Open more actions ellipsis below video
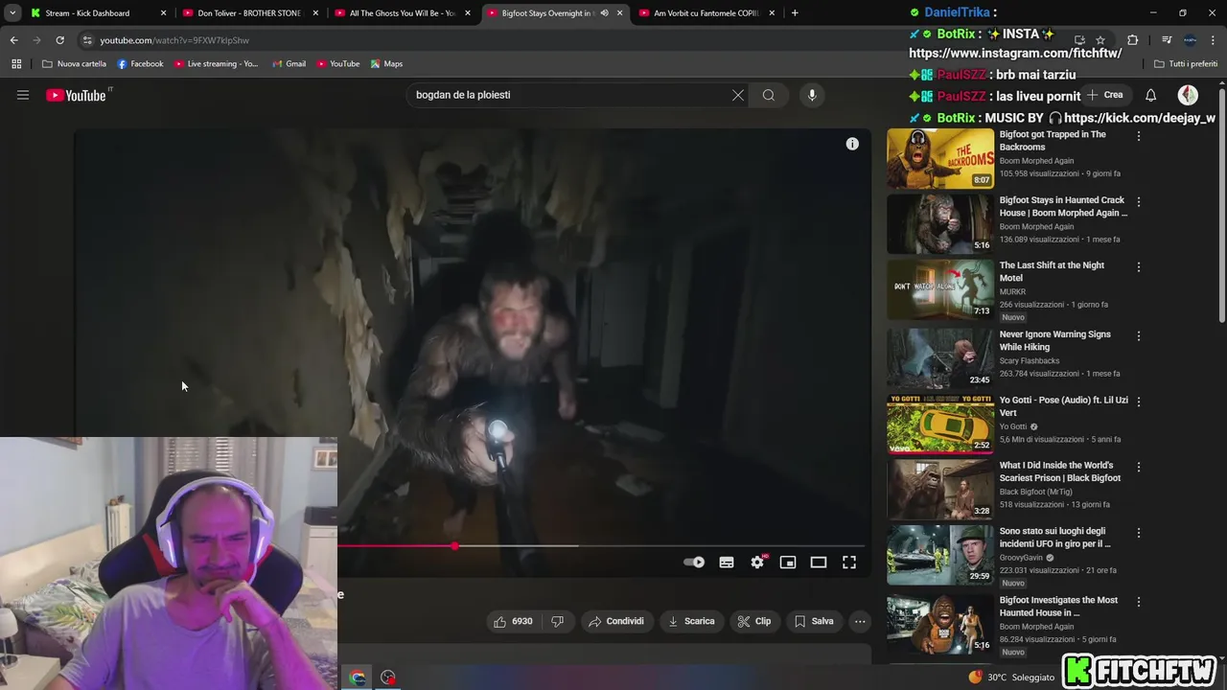Viewport: 1227px width, 690px height. click(860, 621)
